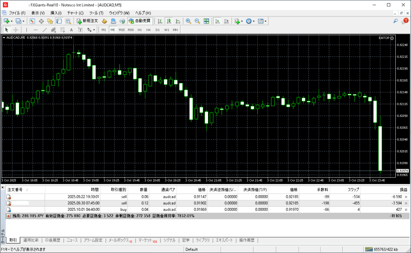Expand the new chart dropdown arrow
411x253 pixels.
[x=12, y=21]
